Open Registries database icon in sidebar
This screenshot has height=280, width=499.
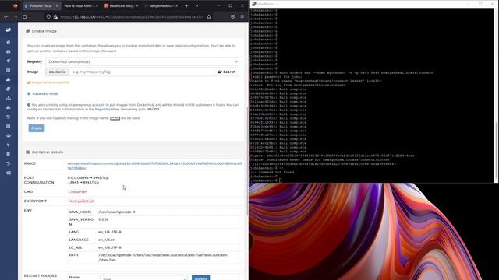click(9, 154)
